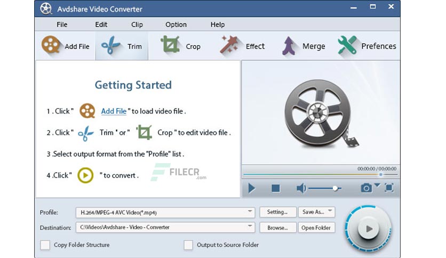Click the Add File film reel toolbar icon
446x258 pixels.
tap(51, 45)
